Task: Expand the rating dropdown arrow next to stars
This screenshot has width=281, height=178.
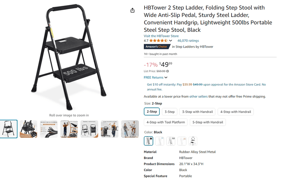Action: coord(171,41)
